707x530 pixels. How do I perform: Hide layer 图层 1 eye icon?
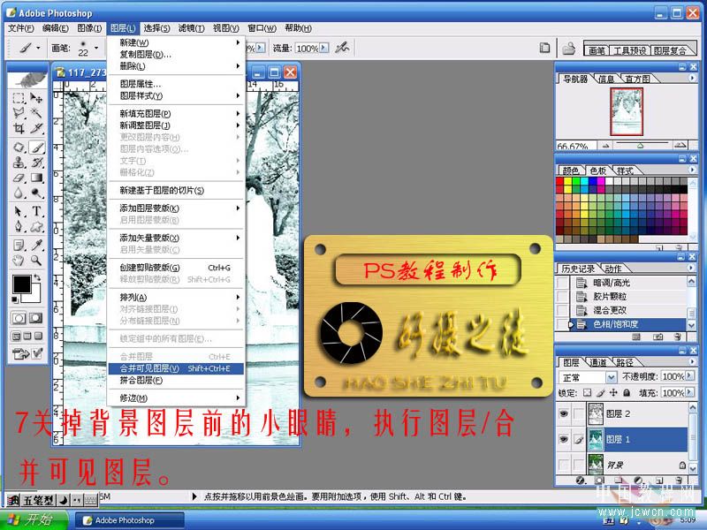coord(564,439)
